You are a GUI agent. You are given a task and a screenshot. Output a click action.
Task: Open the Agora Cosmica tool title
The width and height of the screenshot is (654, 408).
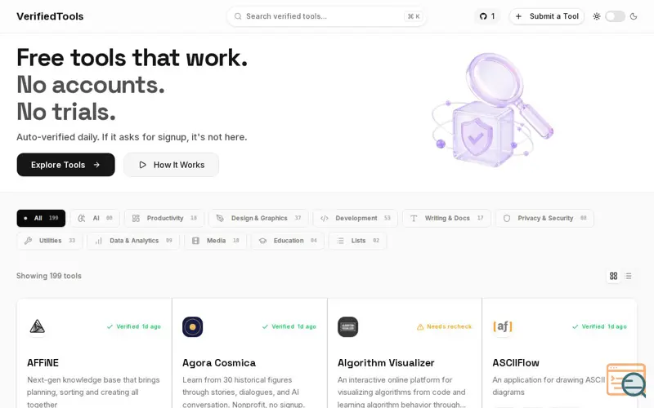tap(219, 362)
